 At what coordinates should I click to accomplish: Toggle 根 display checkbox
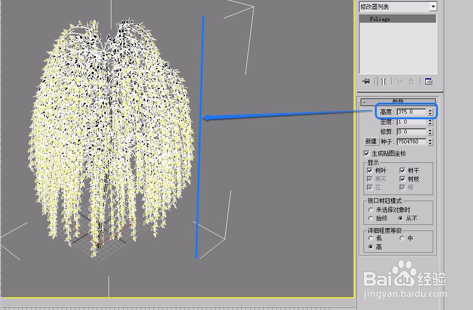402,187
